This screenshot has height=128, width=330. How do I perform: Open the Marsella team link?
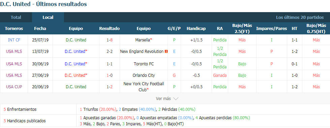(x=143, y=40)
